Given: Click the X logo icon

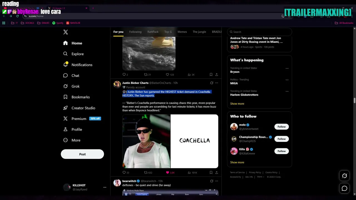Looking at the screenshot, I should (66, 32).
